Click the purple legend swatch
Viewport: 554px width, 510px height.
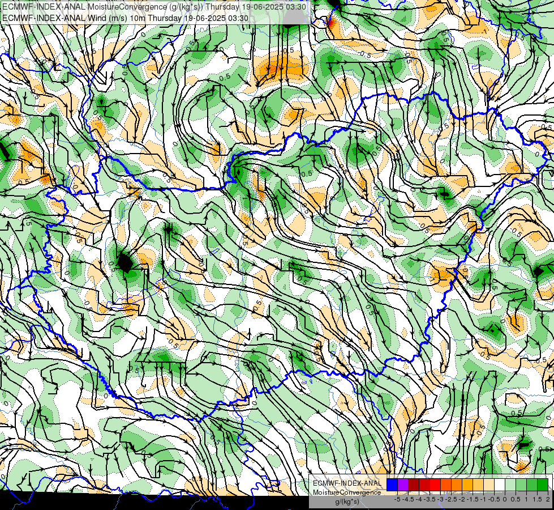pos(403,485)
